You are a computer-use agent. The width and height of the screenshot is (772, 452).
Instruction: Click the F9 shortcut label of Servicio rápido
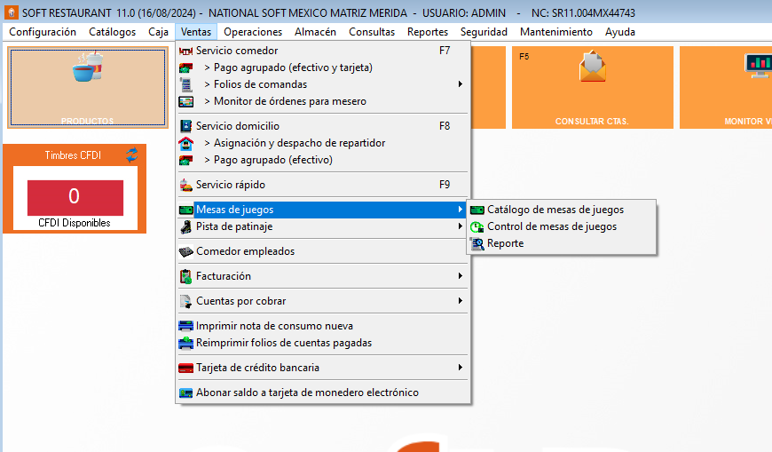click(x=445, y=185)
